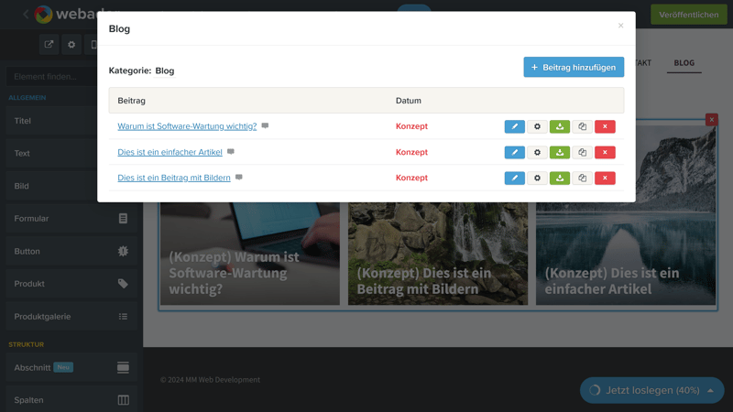Click 'ALLGEMEIN' section heading in sidebar
Screen dimensions: 733x412
27,98
